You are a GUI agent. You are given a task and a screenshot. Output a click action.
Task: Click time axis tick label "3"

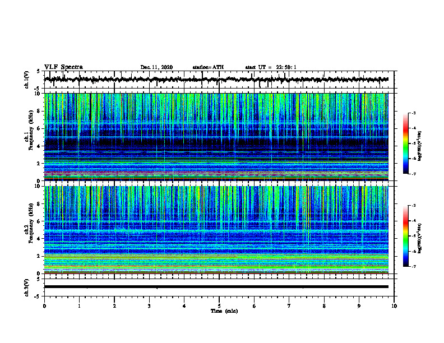click(x=149, y=306)
